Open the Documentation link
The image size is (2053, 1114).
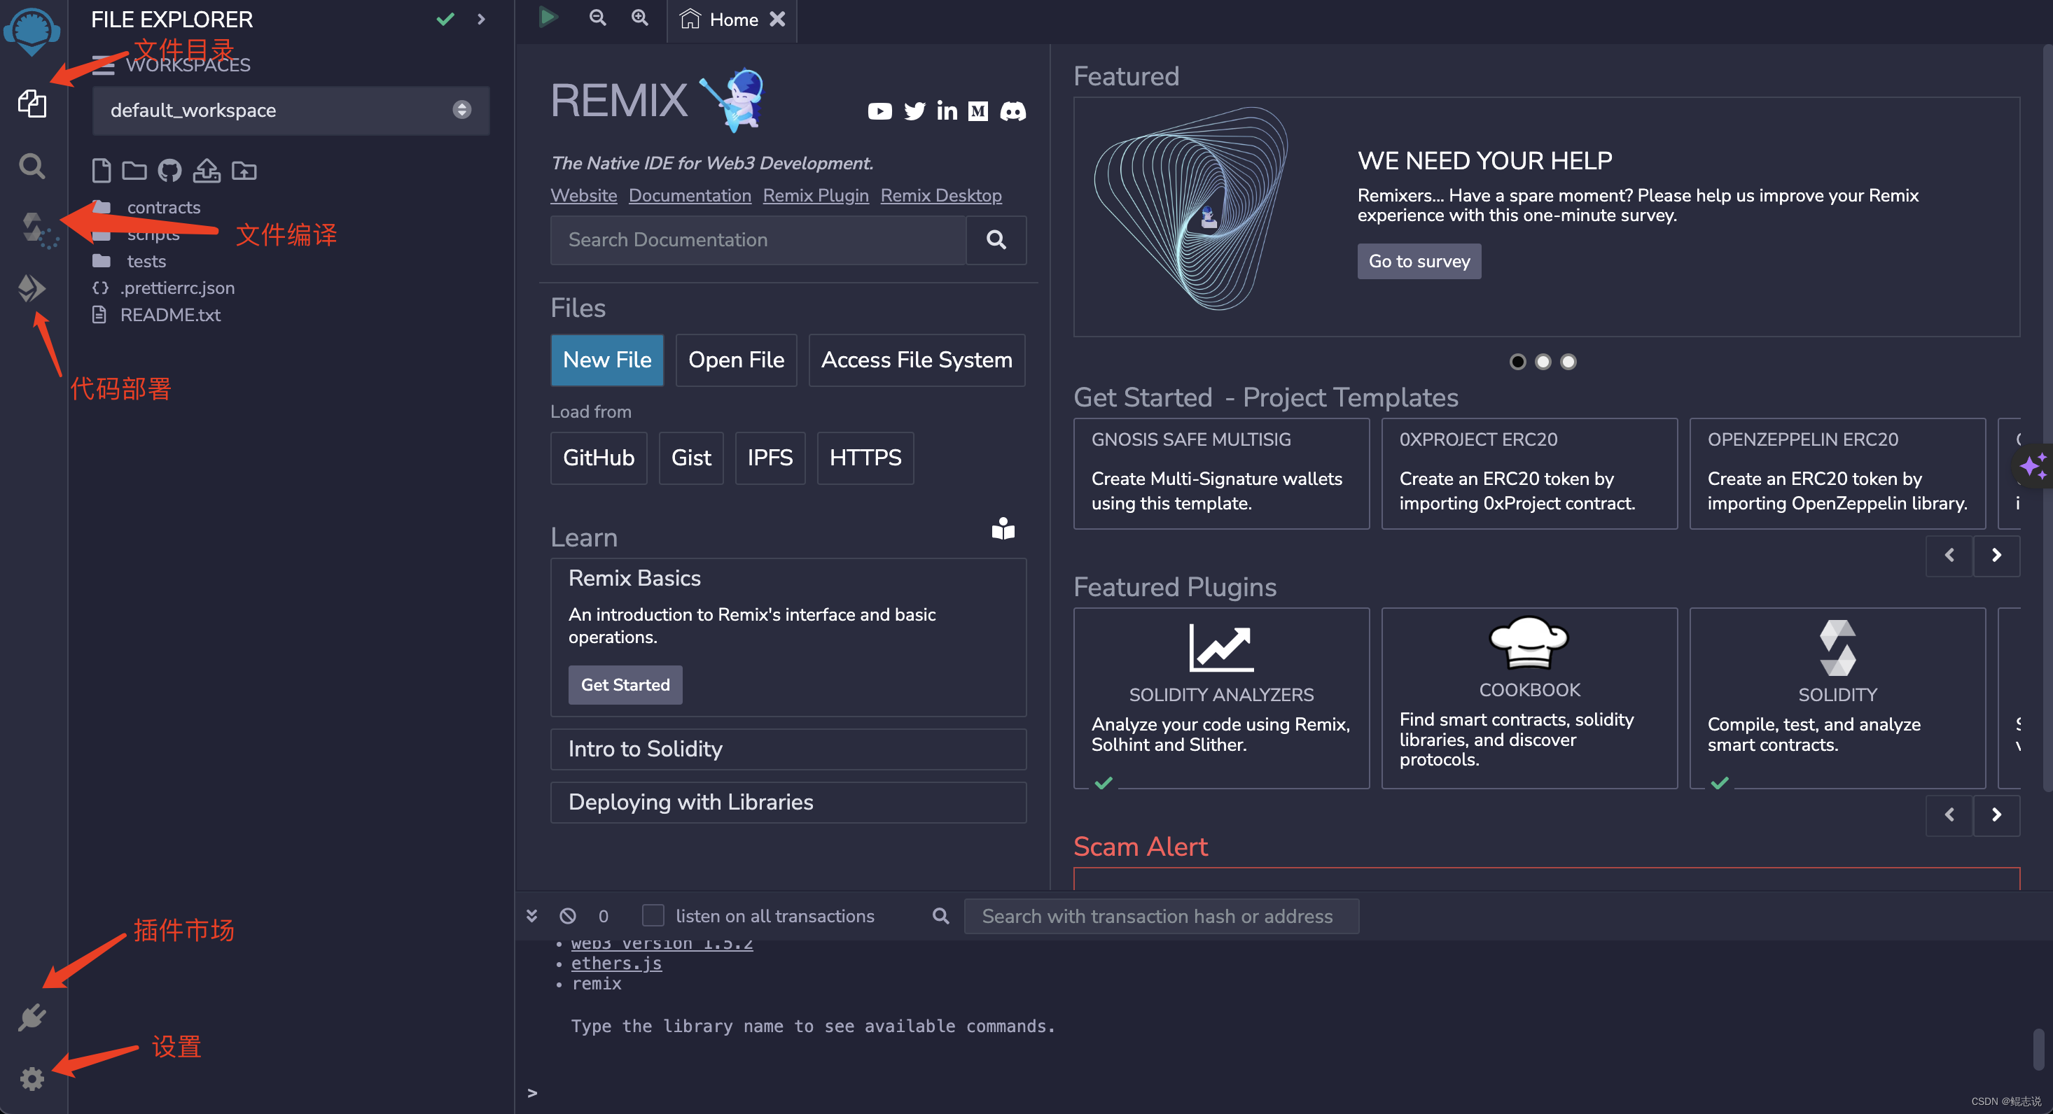click(690, 195)
